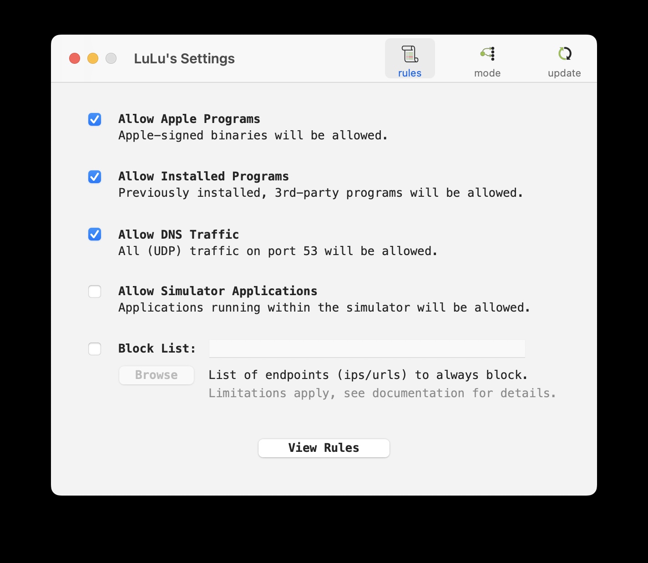The height and width of the screenshot is (563, 648).
Task: Click the View Rules button
Action: 324,448
